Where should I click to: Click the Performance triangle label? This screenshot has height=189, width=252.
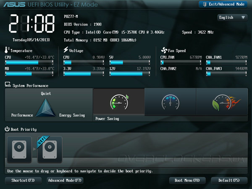[x=22, y=115]
